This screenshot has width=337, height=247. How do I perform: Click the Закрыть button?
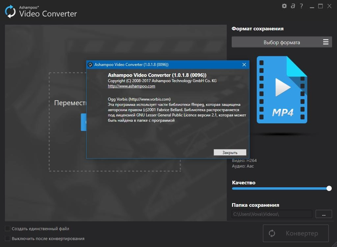pos(230,152)
